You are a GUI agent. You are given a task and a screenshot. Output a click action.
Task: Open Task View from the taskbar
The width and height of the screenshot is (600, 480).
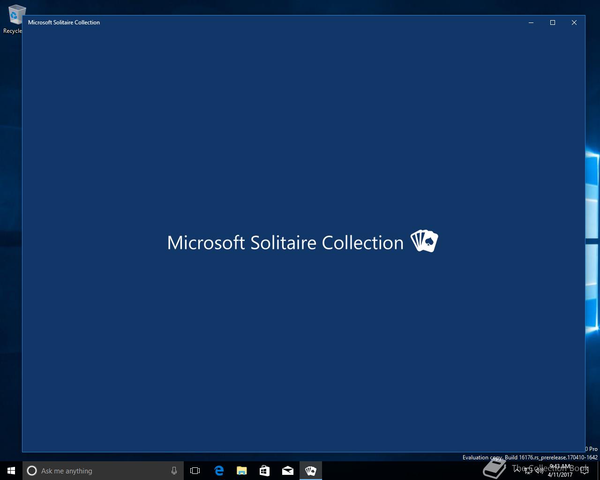(195, 471)
